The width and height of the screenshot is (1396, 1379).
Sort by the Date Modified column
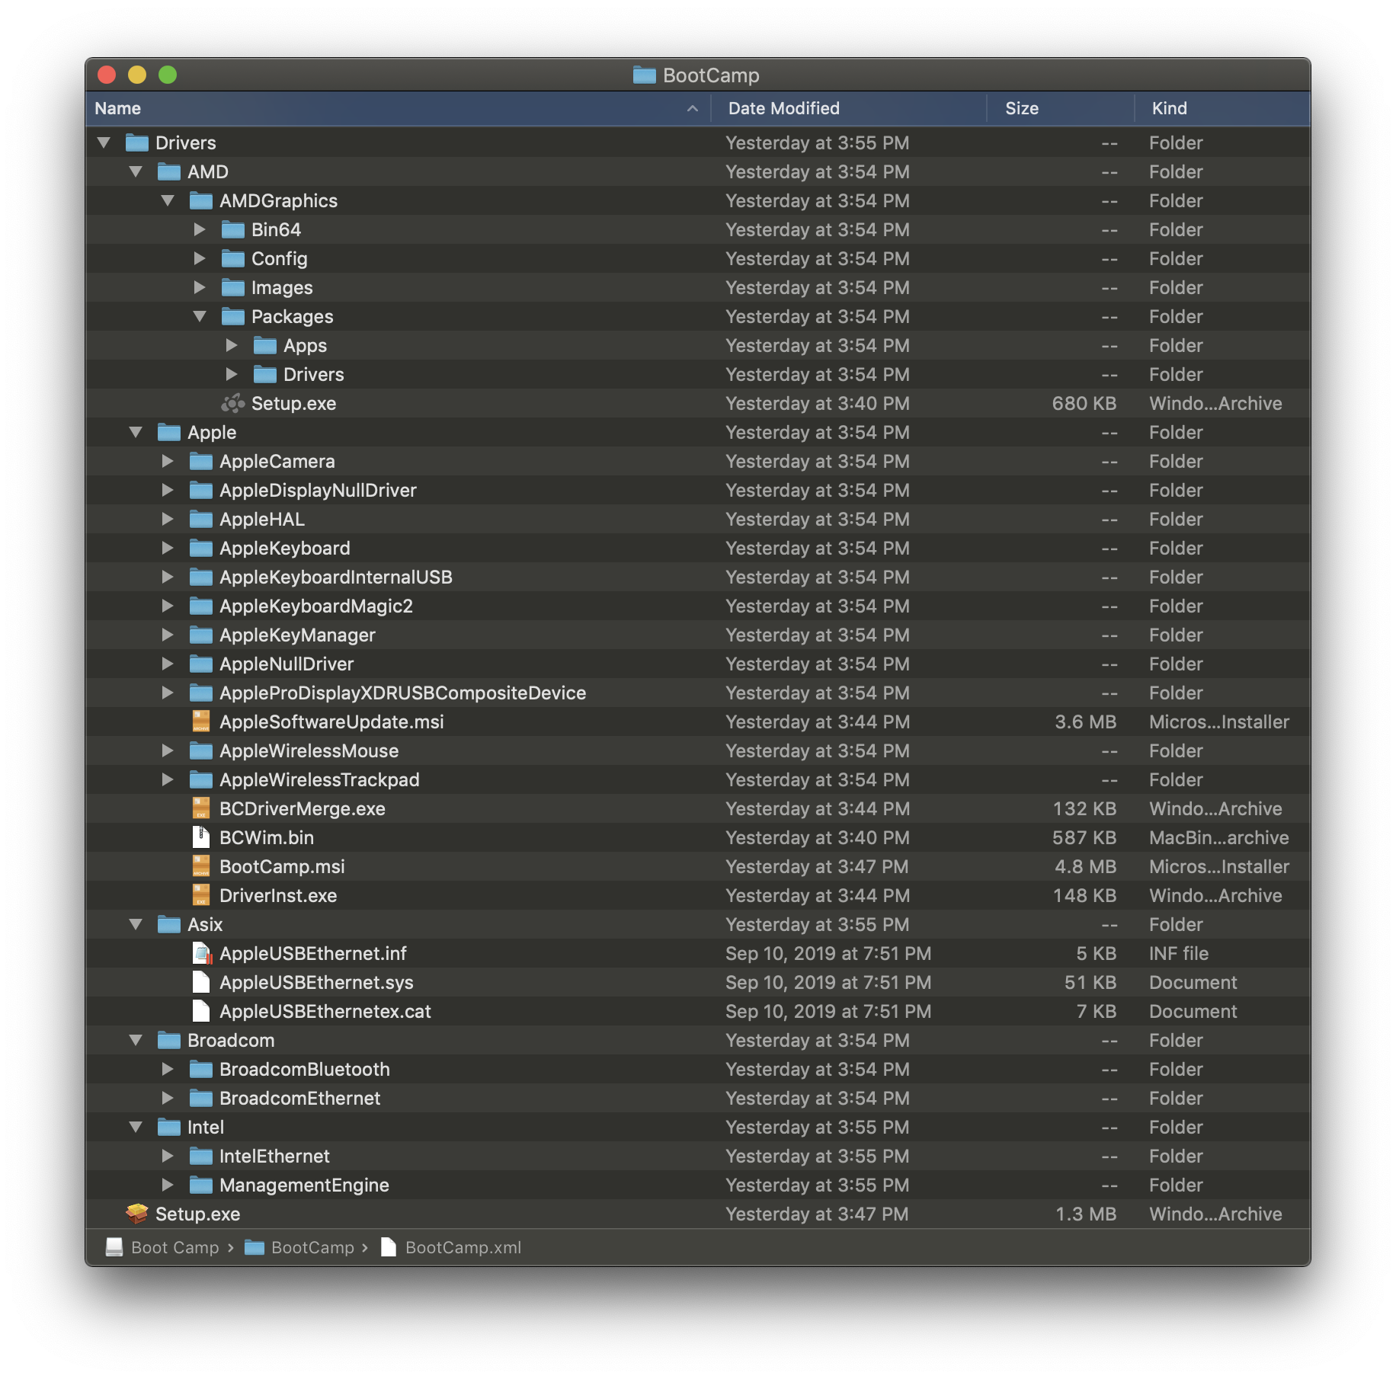(x=849, y=108)
